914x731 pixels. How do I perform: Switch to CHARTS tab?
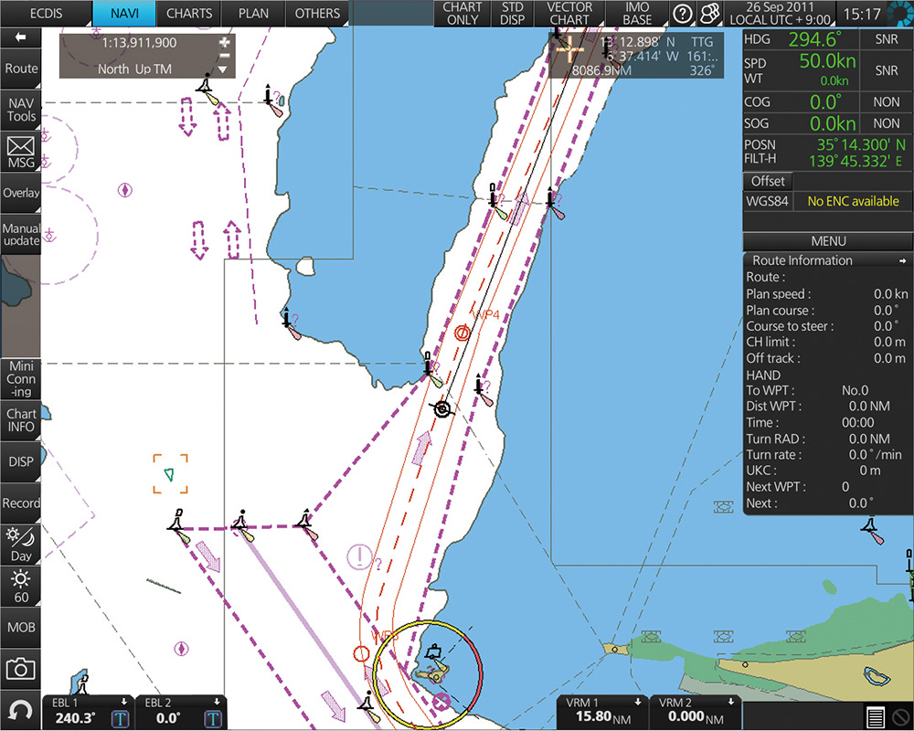pyautogui.click(x=189, y=14)
